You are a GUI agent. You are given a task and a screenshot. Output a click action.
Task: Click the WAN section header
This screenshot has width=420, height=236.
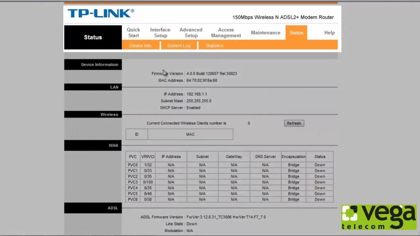[93, 145]
